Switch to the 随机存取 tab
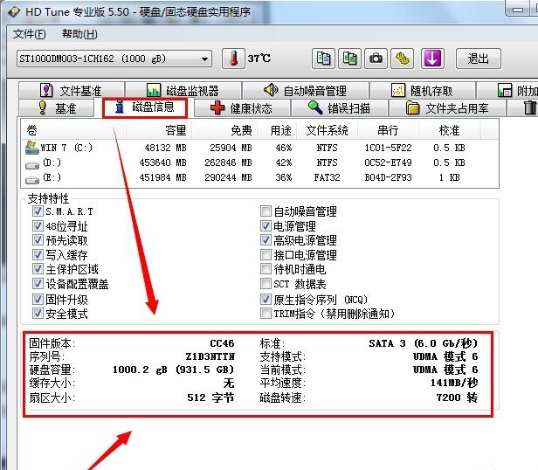 423,91
